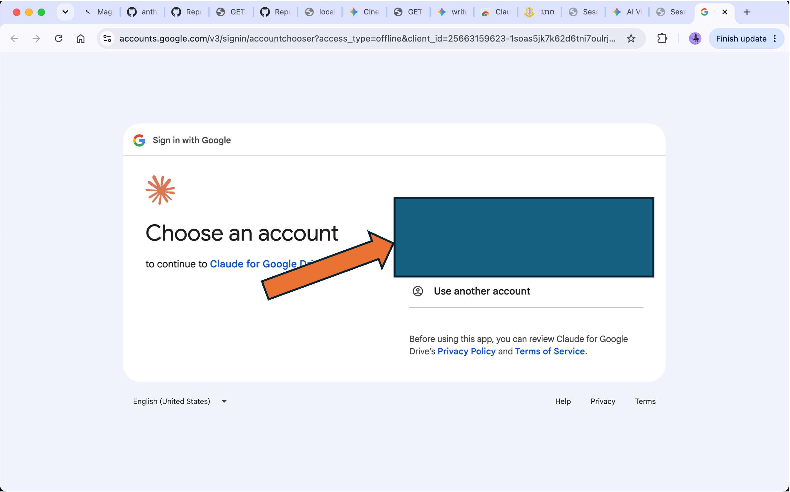This screenshot has width=790, height=492.
Task: Switch to the Hebrew-titled tab
Action: pyautogui.click(x=540, y=12)
